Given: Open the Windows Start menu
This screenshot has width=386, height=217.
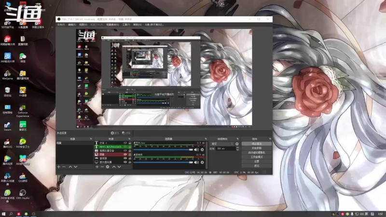Looking at the screenshot, I should click(x=3, y=214).
